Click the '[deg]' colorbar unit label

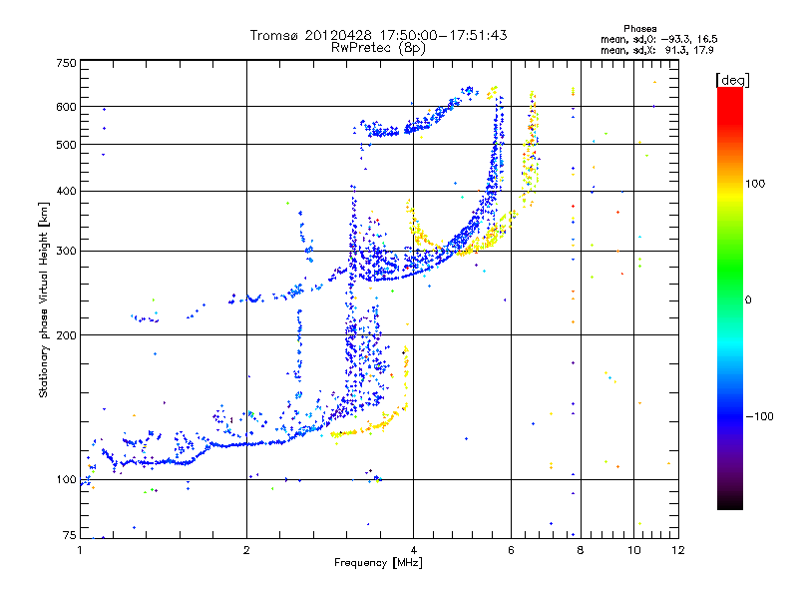pos(732,80)
